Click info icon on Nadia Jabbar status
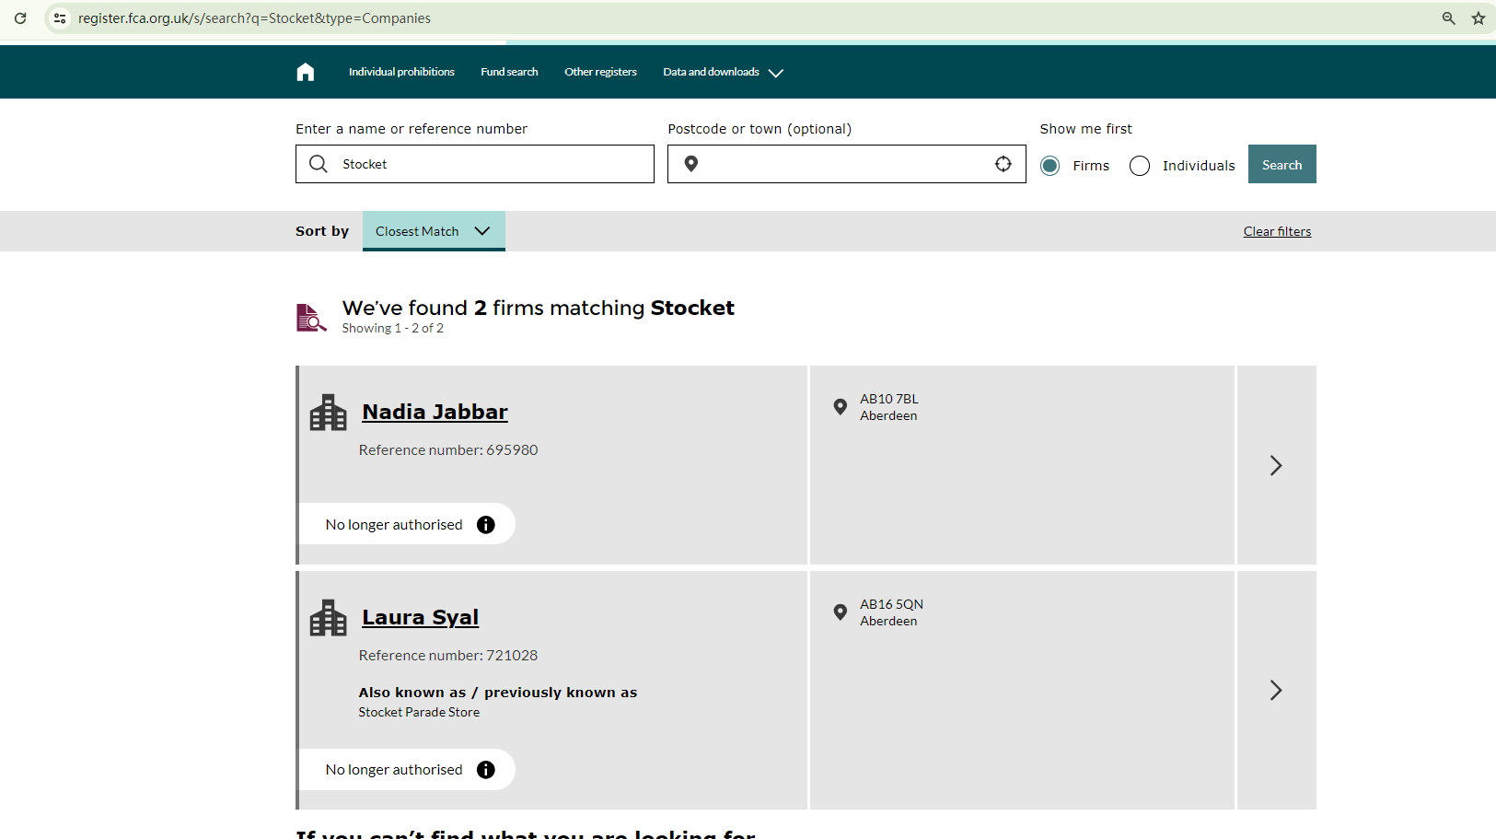 (486, 525)
